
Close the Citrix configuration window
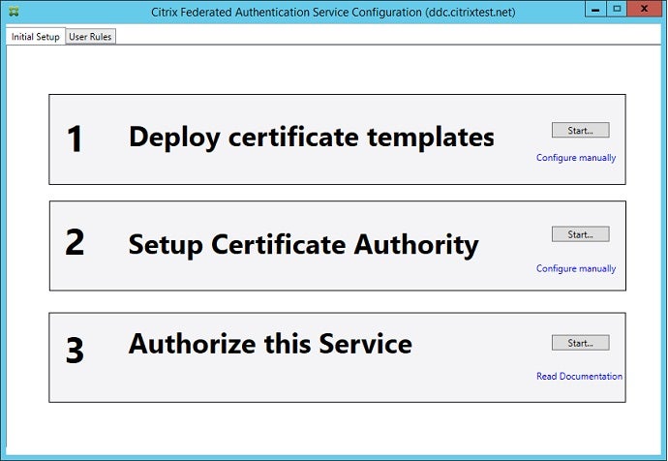644,10
